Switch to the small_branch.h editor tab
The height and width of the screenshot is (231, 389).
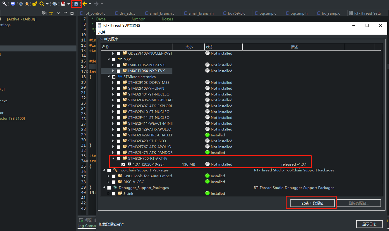coord(201,13)
